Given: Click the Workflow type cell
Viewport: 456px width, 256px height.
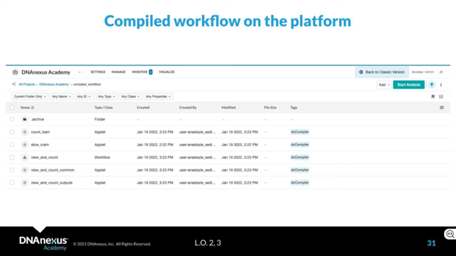Looking at the screenshot, I should (102, 157).
